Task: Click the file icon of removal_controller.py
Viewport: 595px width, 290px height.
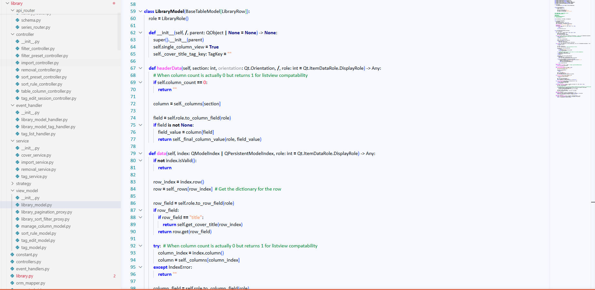Action: tap(17, 70)
